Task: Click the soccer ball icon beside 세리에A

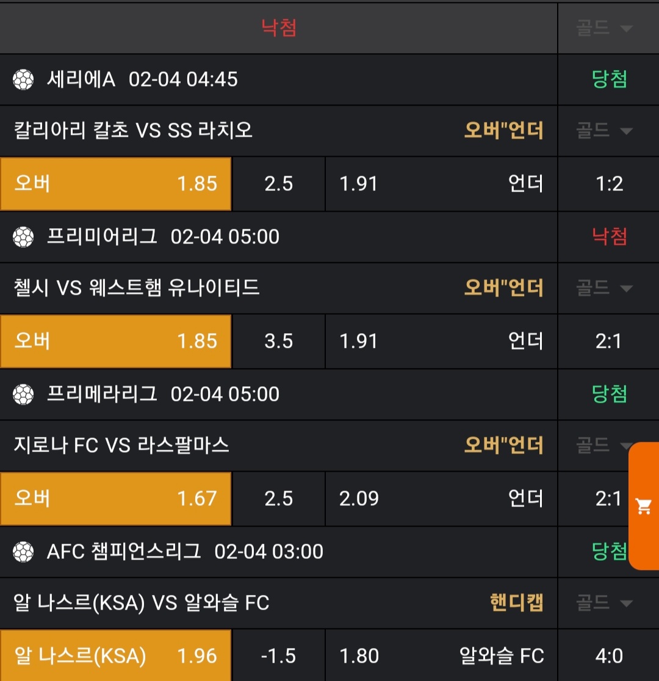Action: (x=23, y=79)
